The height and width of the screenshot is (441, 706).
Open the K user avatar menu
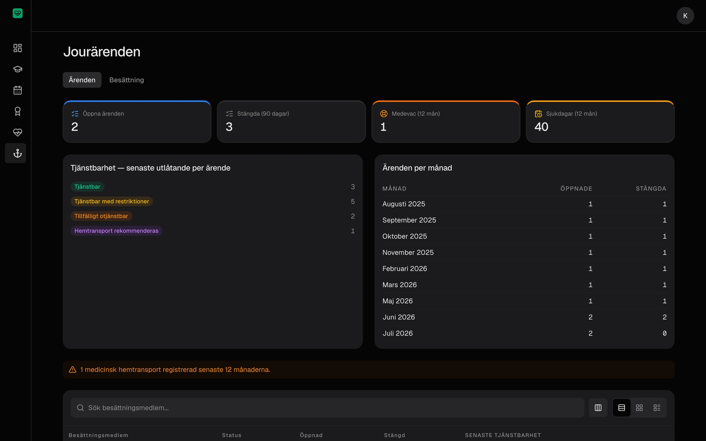[x=685, y=16]
